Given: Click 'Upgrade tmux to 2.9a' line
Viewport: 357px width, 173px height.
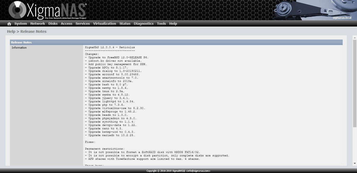Looking at the screenshot, I should point(105,91).
